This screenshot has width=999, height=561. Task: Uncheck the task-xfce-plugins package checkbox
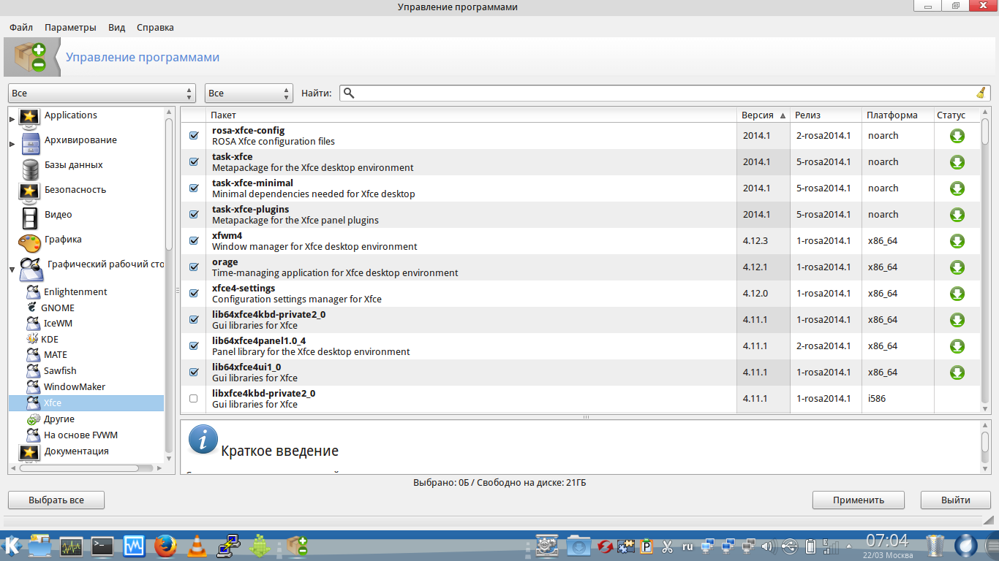194,215
